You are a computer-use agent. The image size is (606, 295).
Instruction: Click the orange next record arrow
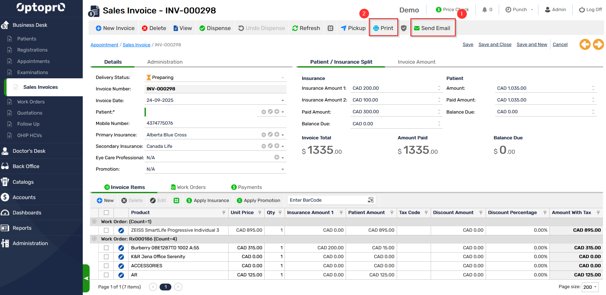tap(598, 44)
